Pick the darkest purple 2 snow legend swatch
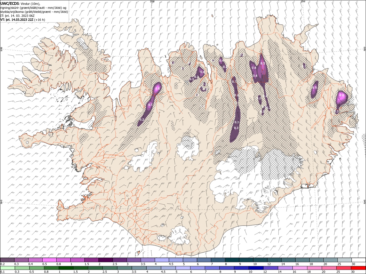Viewport: 366px width, 274px height. 106,260
